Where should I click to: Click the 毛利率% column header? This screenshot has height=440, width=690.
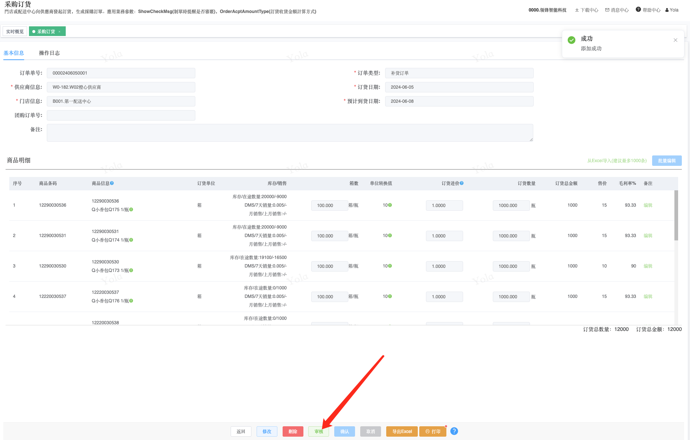[x=627, y=183]
